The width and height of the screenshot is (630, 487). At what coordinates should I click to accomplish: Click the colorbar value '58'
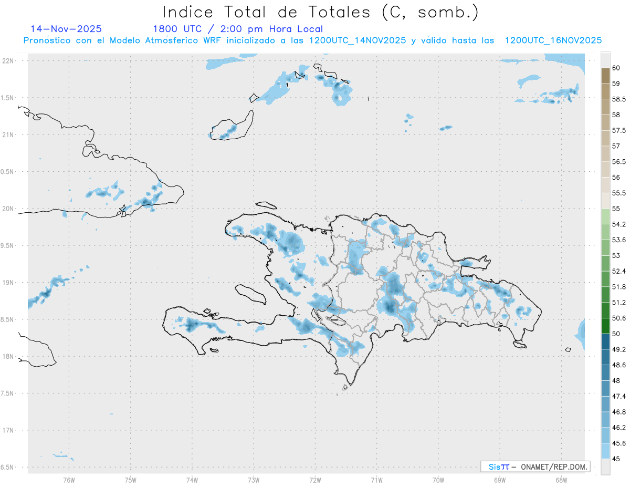coord(616,115)
